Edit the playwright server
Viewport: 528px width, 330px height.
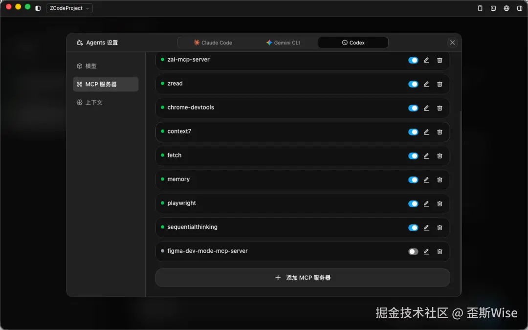click(x=426, y=204)
